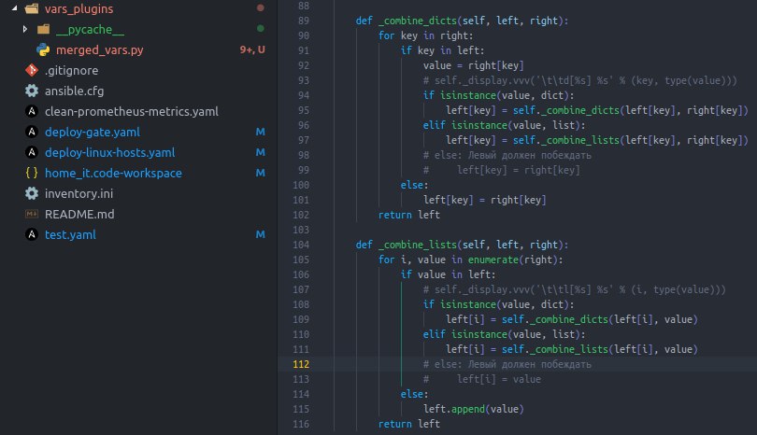Click highlighted line number 112

click(301, 364)
